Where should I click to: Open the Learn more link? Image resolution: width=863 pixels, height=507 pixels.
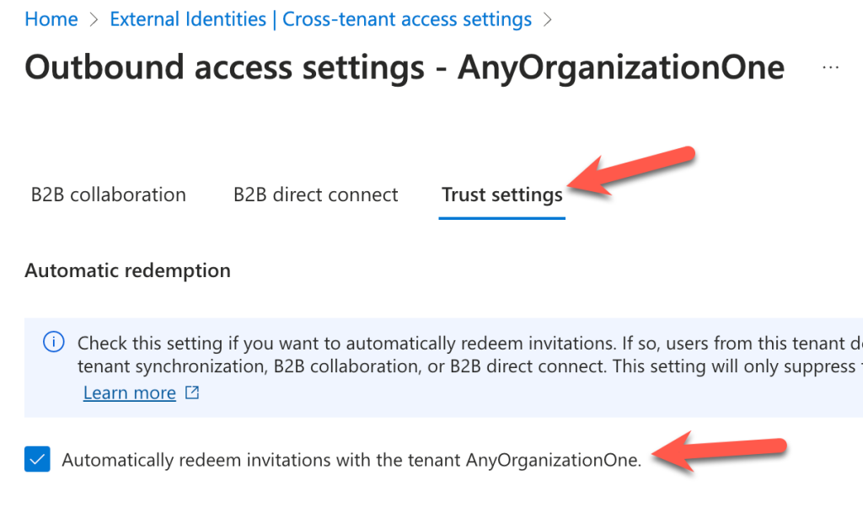coord(129,392)
